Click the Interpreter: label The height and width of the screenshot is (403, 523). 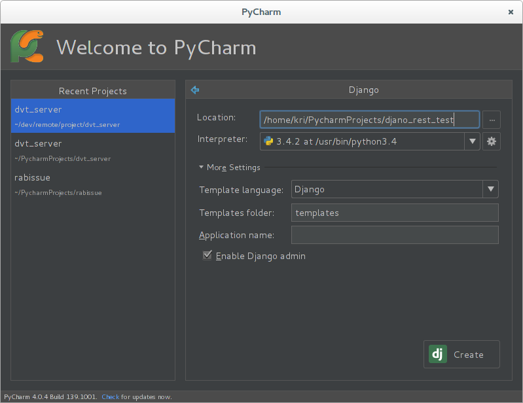coord(223,139)
